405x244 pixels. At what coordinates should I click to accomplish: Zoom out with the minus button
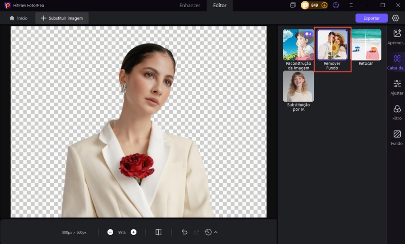pyautogui.click(x=110, y=232)
